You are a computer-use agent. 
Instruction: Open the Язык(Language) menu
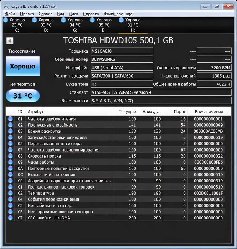pos(118,14)
